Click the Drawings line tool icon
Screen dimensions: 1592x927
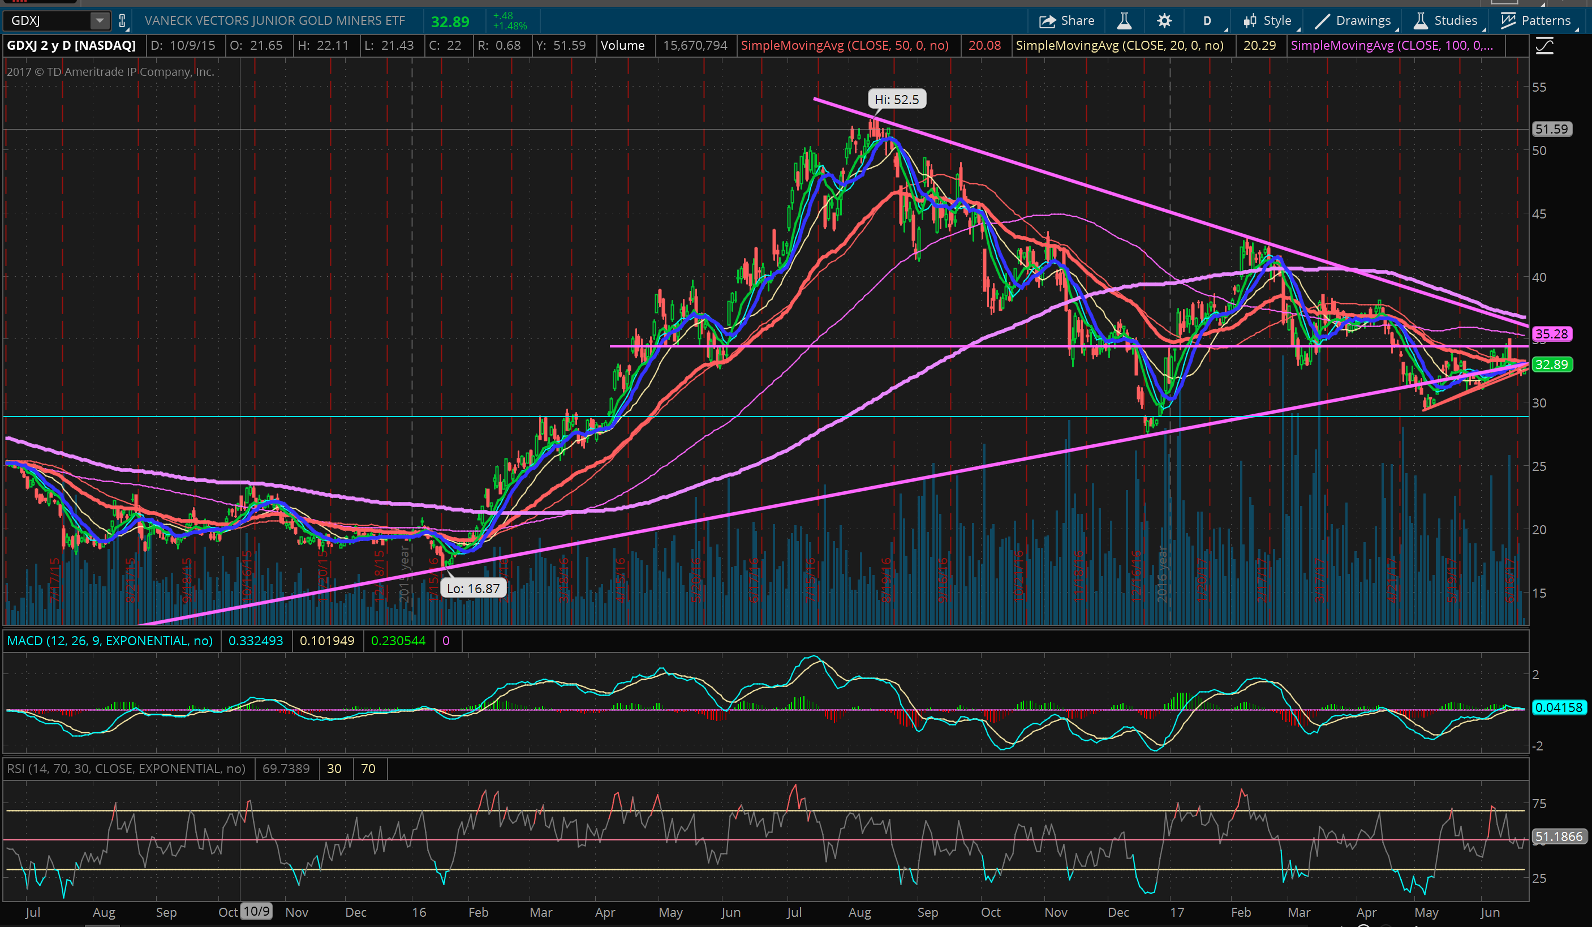(x=1322, y=21)
